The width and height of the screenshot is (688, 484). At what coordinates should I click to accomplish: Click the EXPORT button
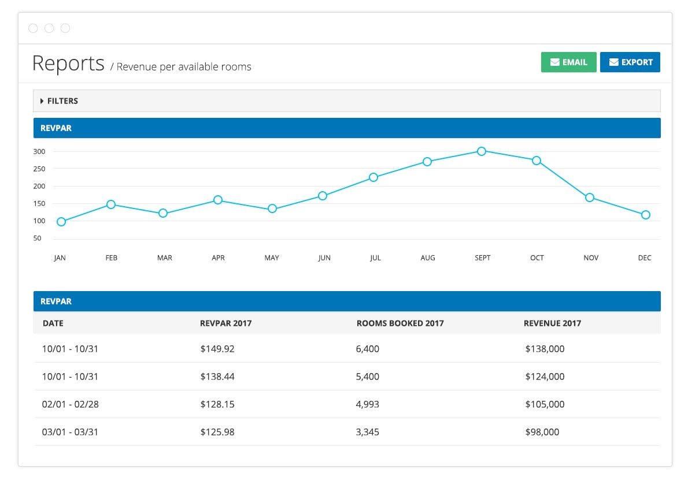click(630, 62)
